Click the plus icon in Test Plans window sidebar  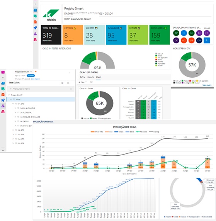pyautogui.click(x=3, y=77)
